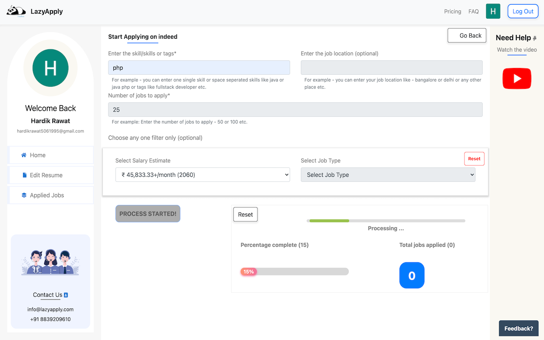This screenshot has width=544, height=340.
Task: Open the Pricing page
Action: click(x=452, y=11)
